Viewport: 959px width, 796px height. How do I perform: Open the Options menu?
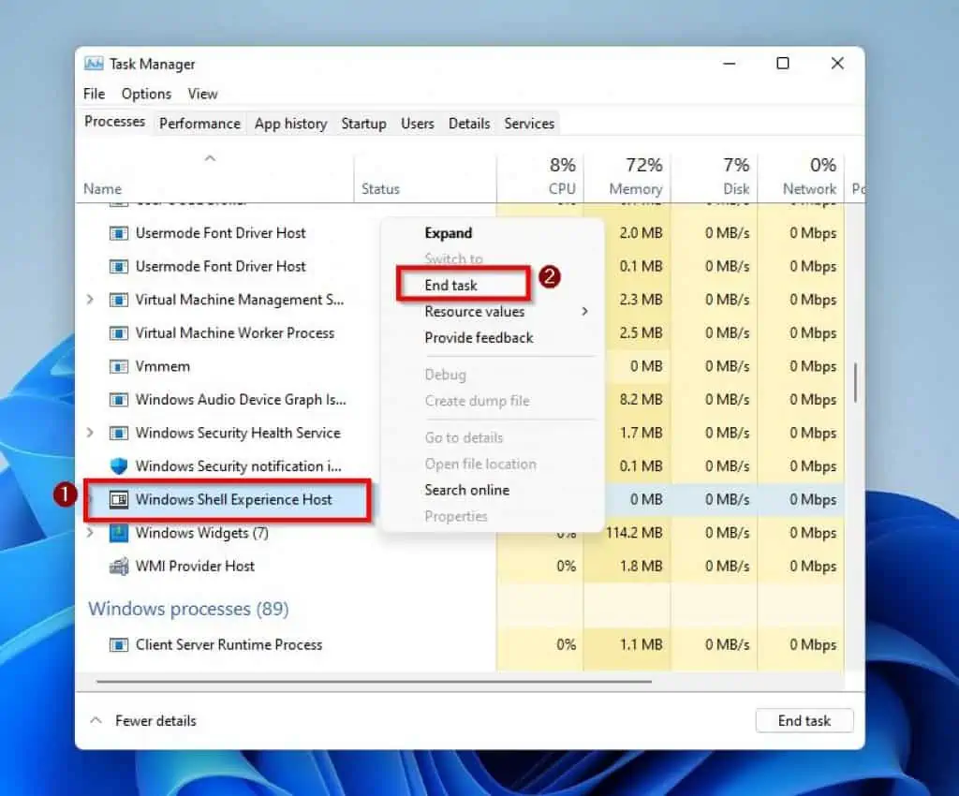[x=146, y=94]
